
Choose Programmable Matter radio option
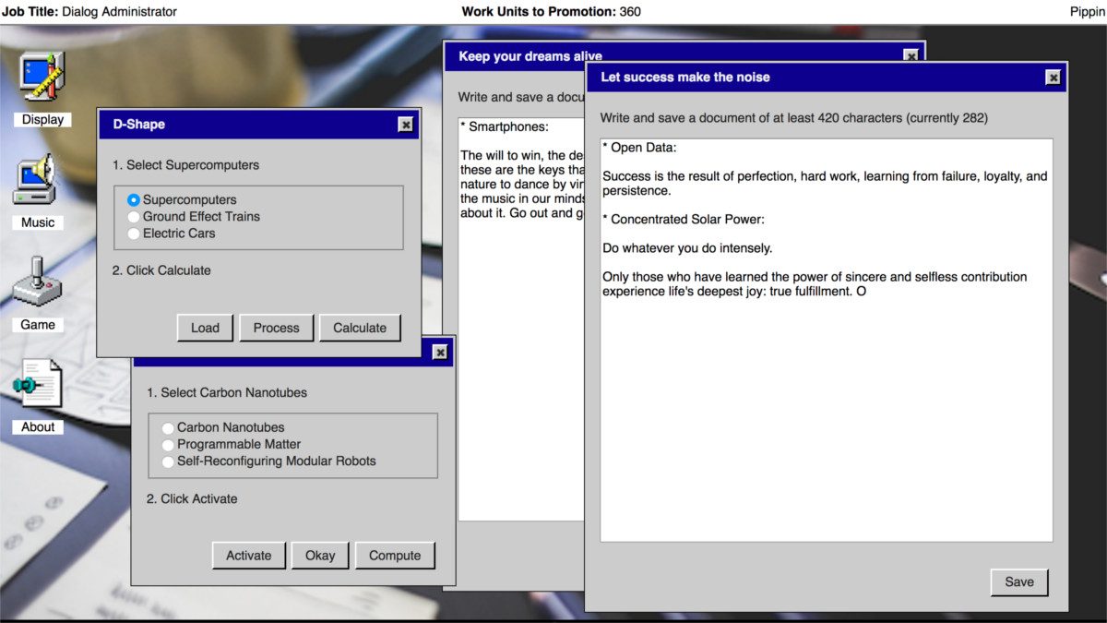pyautogui.click(x=168, y=444)
